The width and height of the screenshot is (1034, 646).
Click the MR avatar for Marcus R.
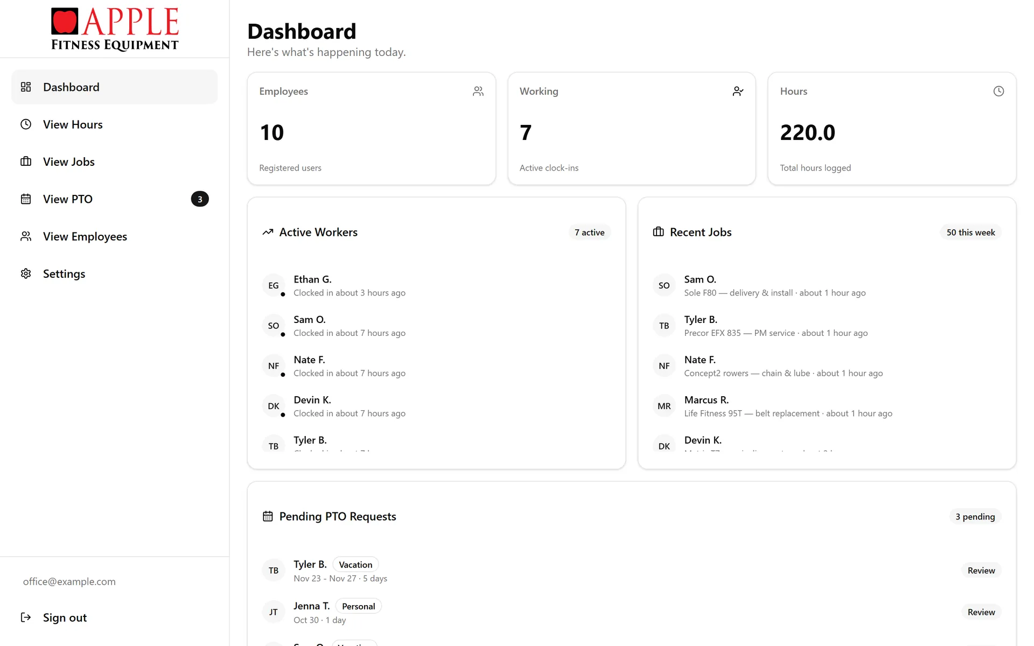pyautogui.click(x=664, y=406)
